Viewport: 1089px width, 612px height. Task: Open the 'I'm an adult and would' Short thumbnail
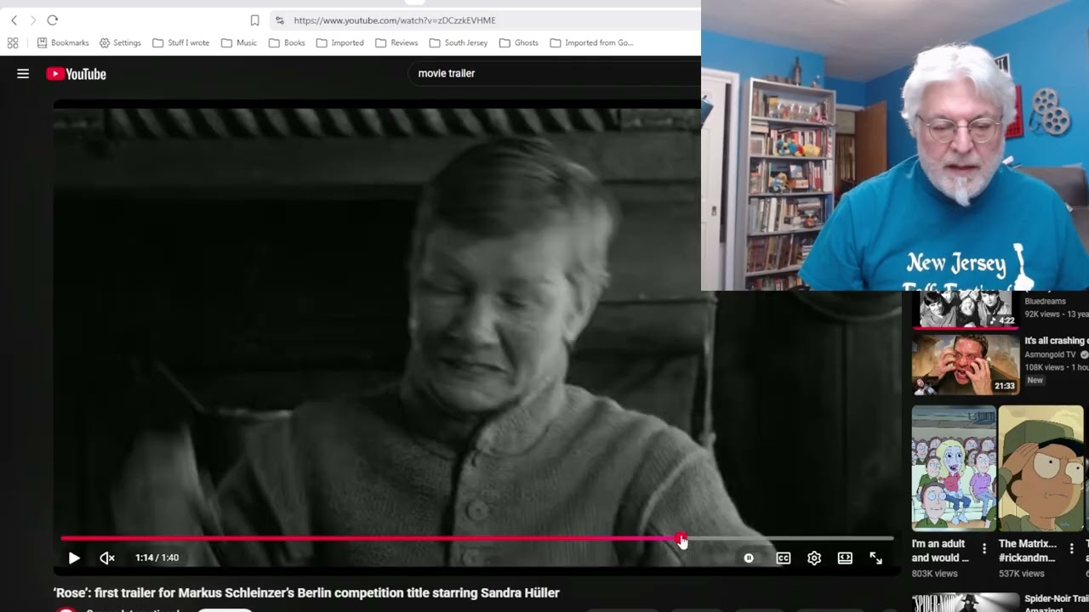click(954, 468)
